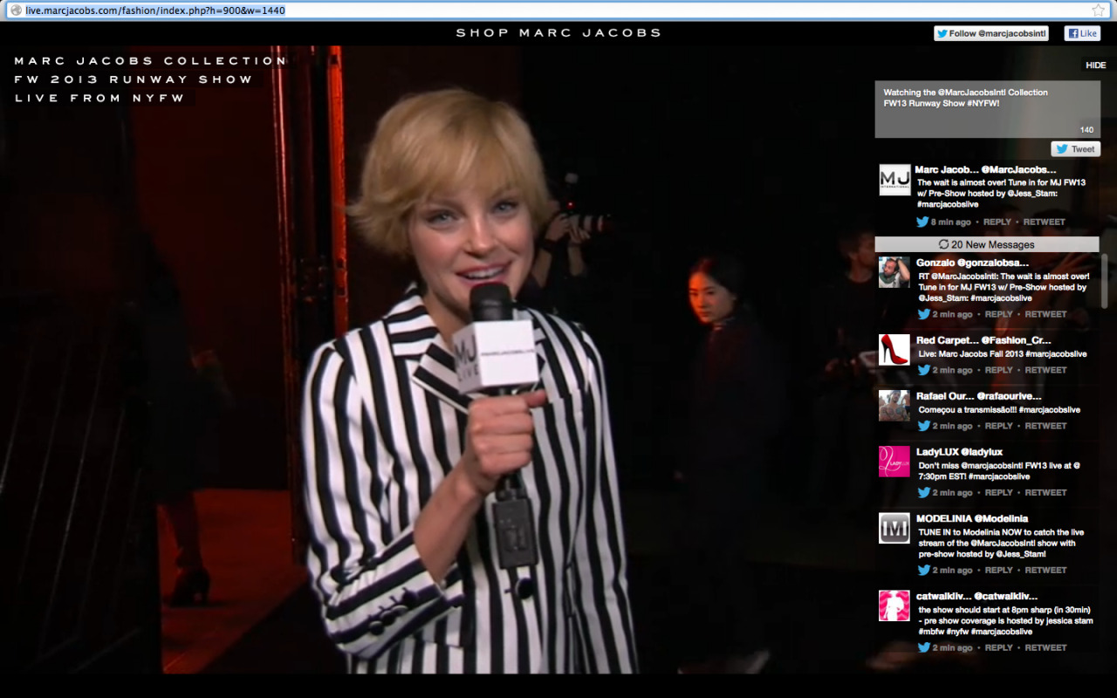
Task: Like the page with Facebook button
Action: [x=1082, y=33]
